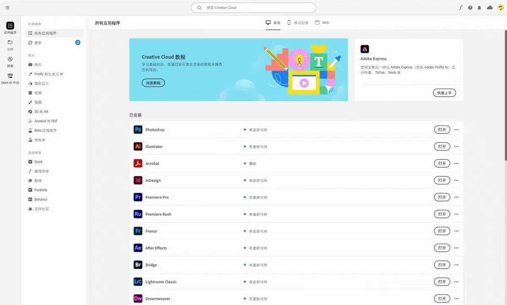The image size is (507, 305).
Task: Open the Photoshop app icon
Action: tap(138, 129)
